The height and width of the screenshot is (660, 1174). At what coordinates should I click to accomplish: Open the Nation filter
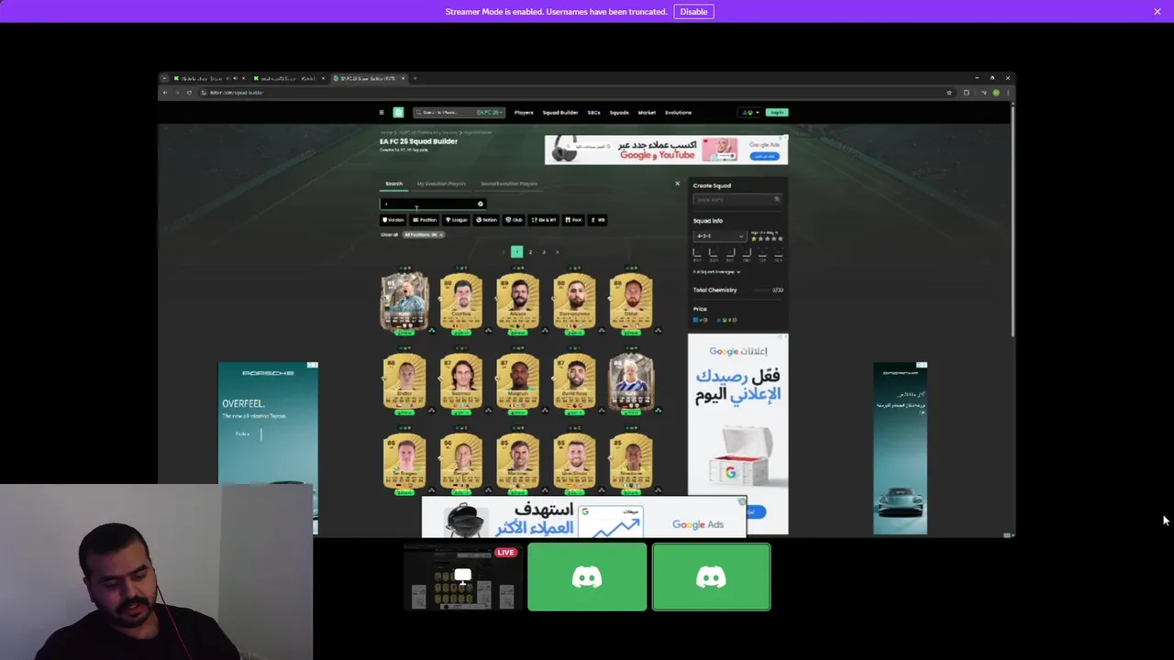tap(487, 220)
